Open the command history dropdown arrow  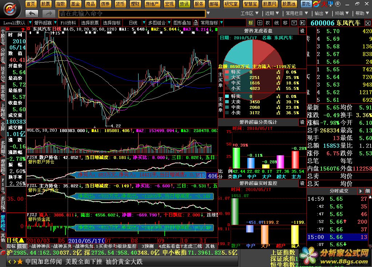pos(208,13)
